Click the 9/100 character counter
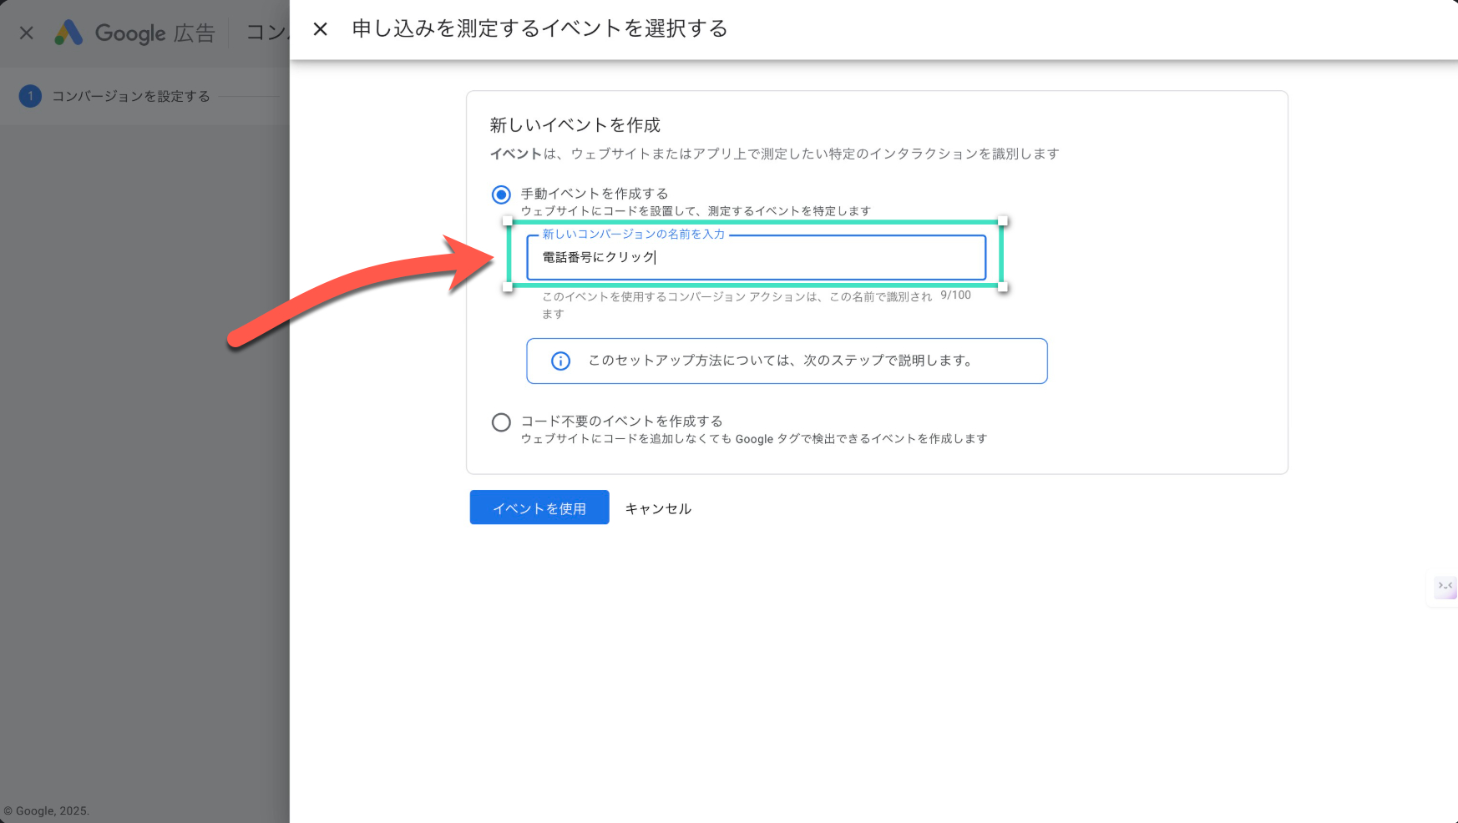This screenshot has height=823, width=1458. click(x=955, y=295)
